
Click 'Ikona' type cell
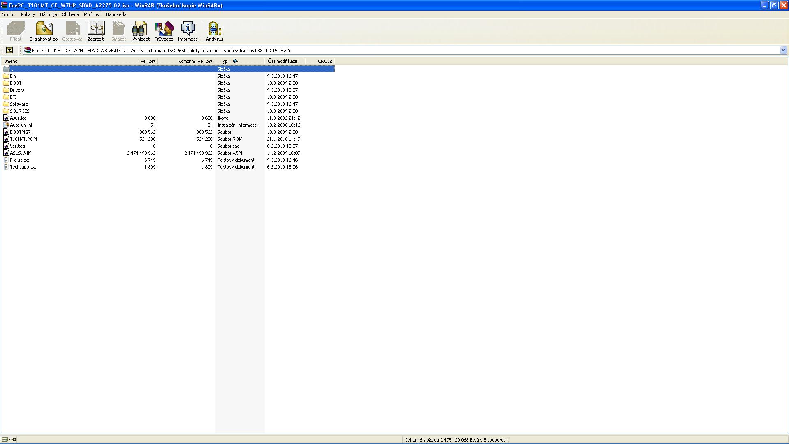(x=223, y=118)
